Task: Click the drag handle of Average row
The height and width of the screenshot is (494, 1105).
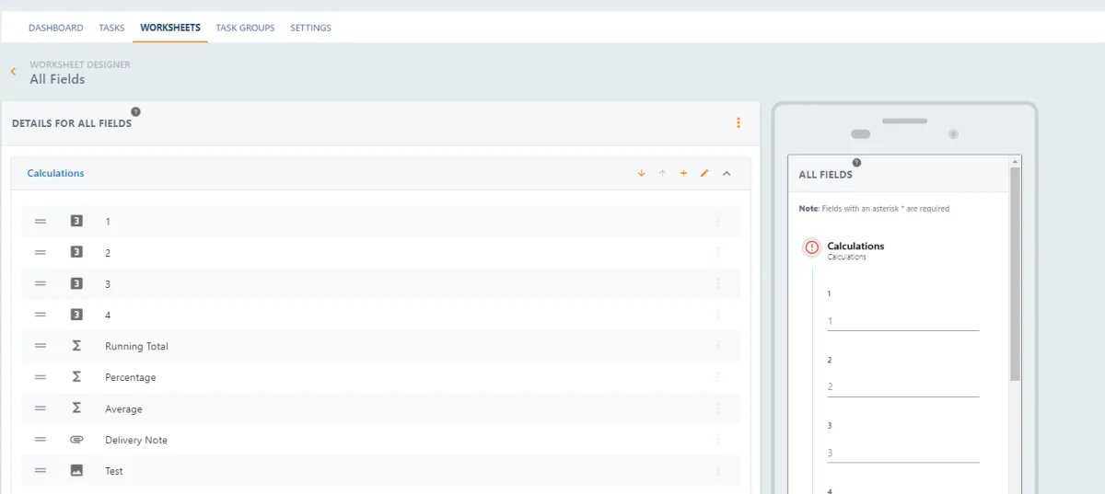Action: pyautogui.click(x=41, y=408)
